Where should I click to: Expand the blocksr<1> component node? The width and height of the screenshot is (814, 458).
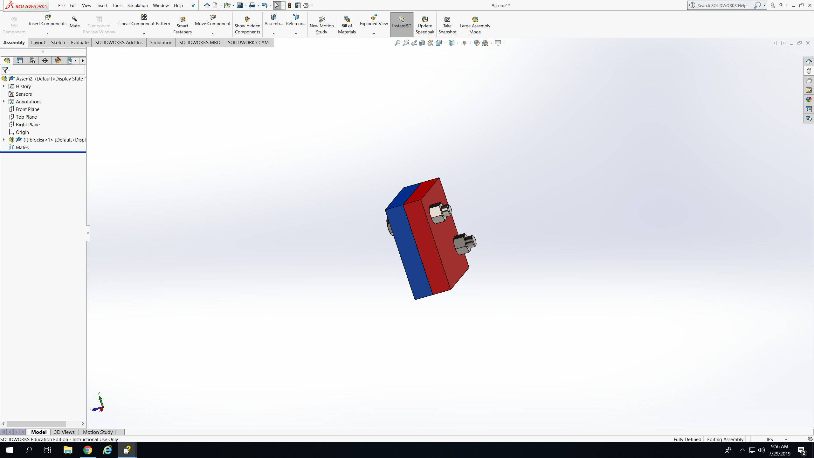tap(4, 140)
